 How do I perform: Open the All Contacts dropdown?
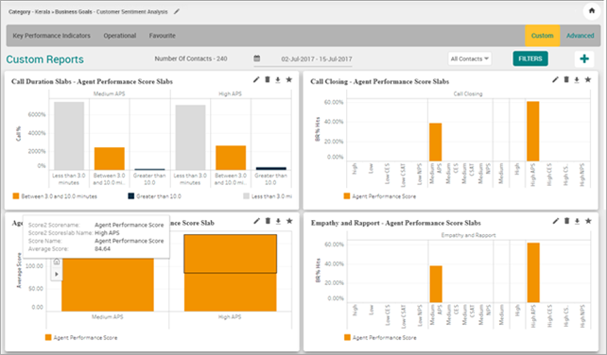[x=470, y=59]
